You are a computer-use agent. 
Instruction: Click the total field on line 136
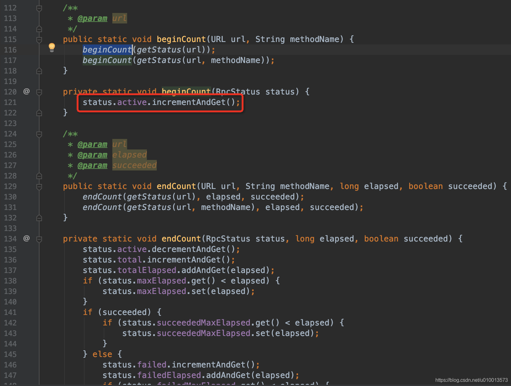pyautogui.click(x=130, y=260)
